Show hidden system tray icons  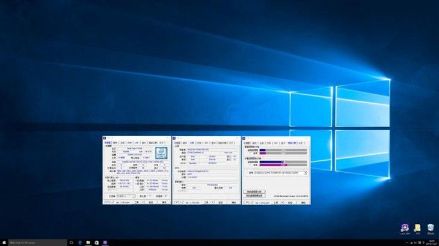[407, 242]
